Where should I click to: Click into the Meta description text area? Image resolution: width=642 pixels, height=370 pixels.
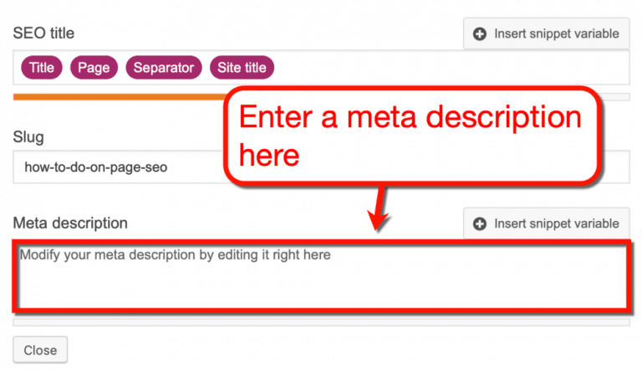pyautogui.click(x=321, y=276)
